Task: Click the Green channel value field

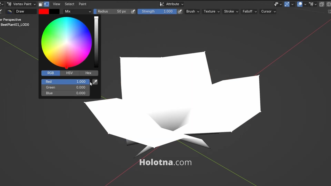Action: point(65,87)
